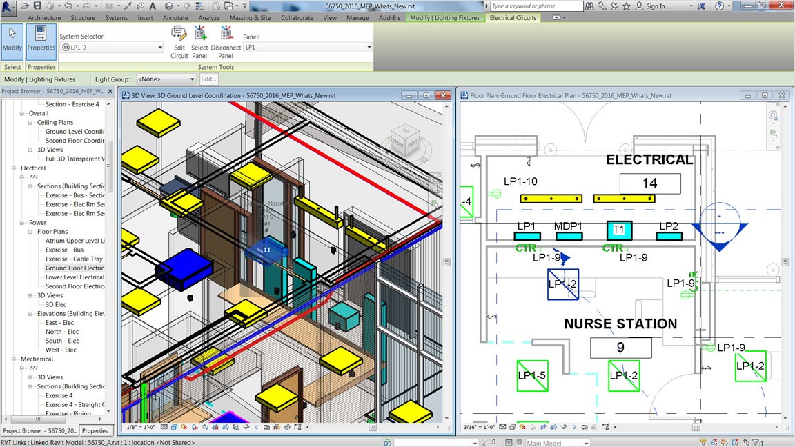Open the Panel dropdown showing LP1
This screenshot has width=795, height=447.
click(308, 47)
